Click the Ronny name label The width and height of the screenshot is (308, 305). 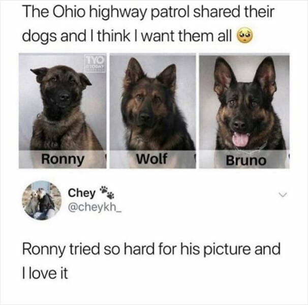click(x=63, y=160)
